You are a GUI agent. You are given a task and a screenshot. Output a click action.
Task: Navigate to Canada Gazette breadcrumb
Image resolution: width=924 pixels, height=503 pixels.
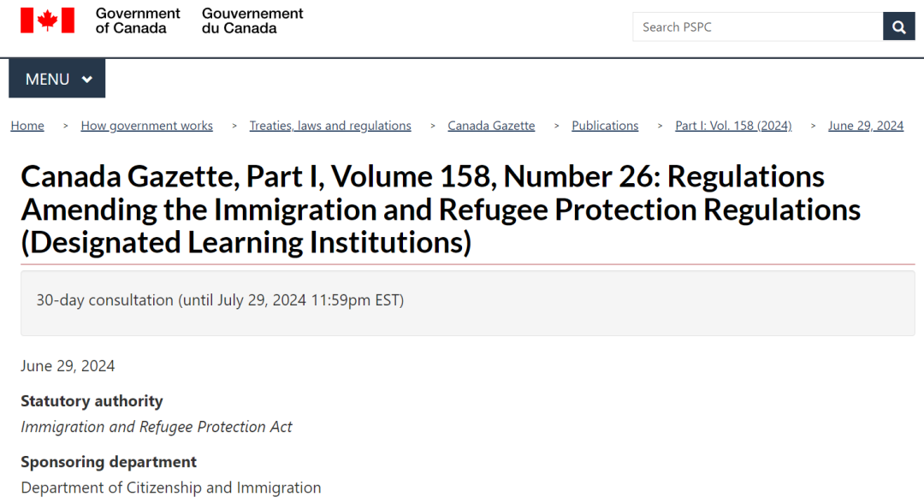click(491, 126)
